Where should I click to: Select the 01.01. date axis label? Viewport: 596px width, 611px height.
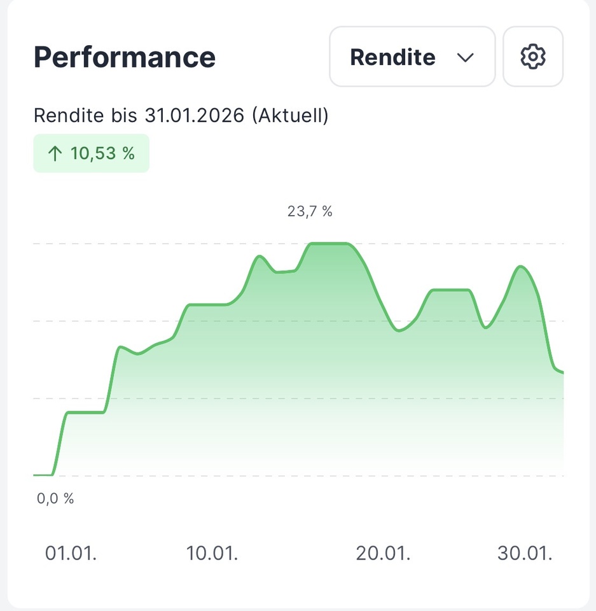point(71,553)
